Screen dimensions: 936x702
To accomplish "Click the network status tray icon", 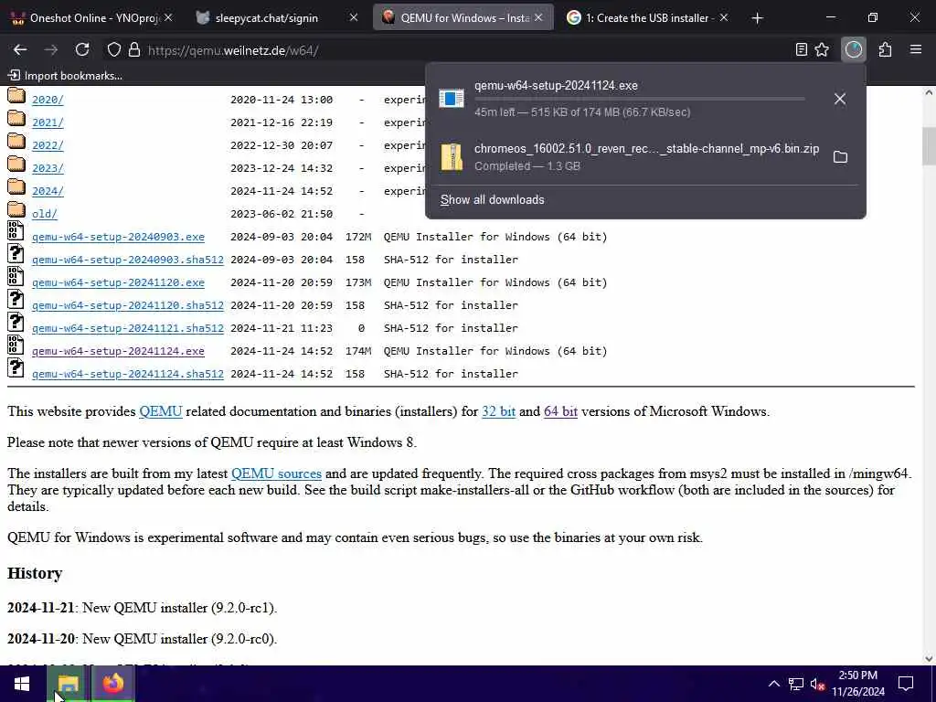I will pos(796,684).
